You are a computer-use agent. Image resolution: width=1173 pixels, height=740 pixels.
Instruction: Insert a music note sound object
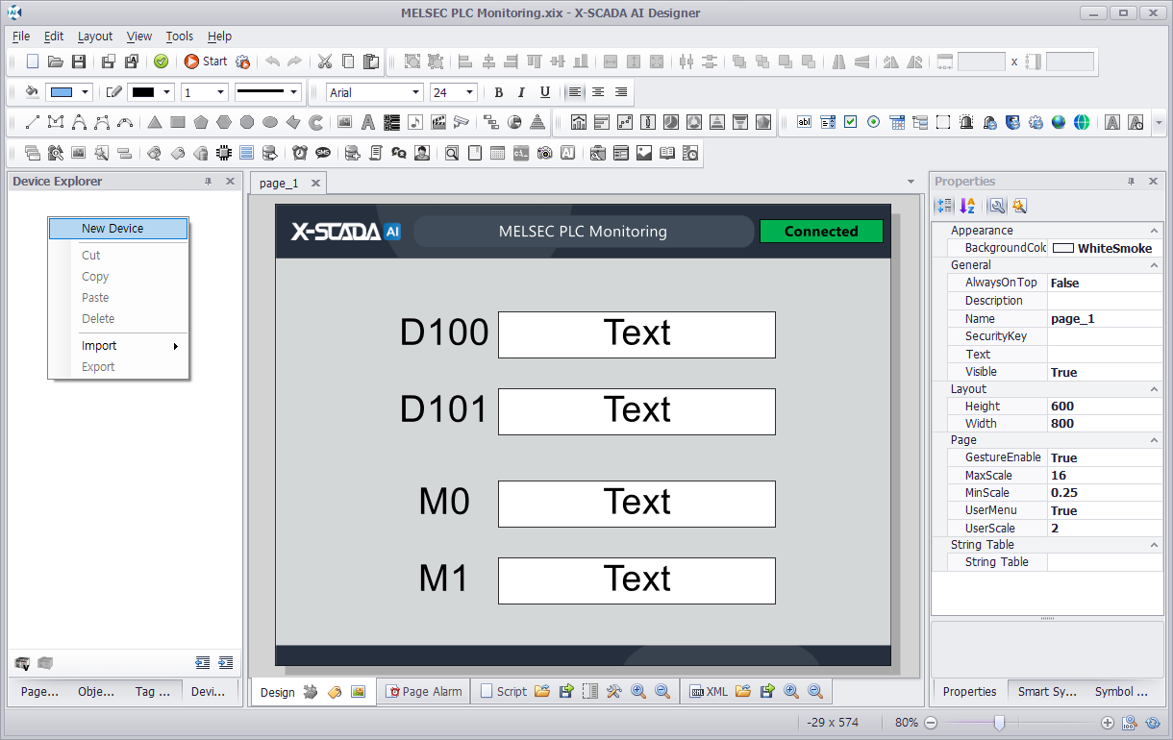point(414,122)
